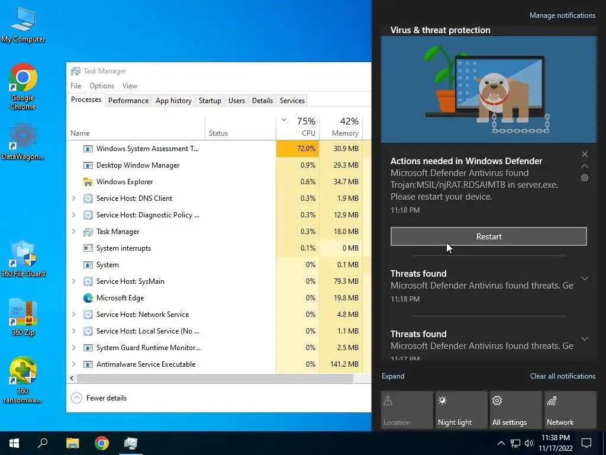Viewport: 606px width, 455px height.
Task: Click the Status column header
Action: pos(240,127)
